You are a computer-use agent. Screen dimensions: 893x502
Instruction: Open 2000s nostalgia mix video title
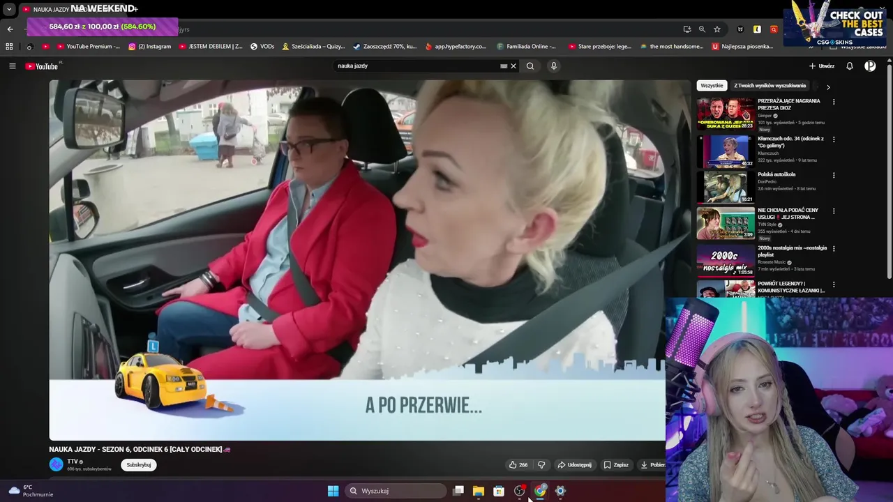[792, 251]
